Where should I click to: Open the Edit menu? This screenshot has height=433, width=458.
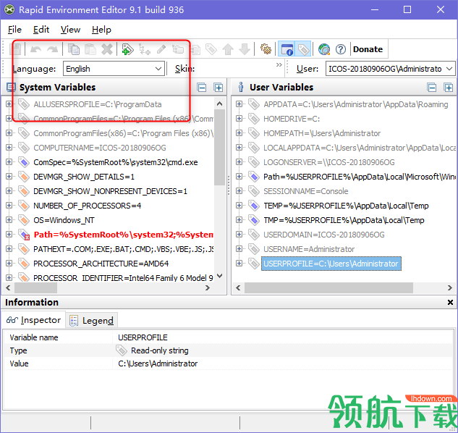click(x=41, y=30)
